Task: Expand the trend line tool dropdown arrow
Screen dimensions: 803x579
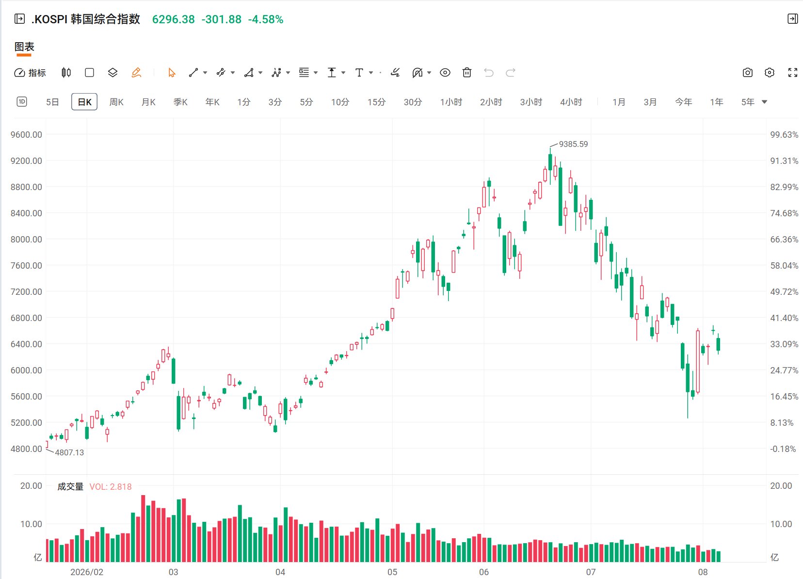Action: (x=205, y=73)
